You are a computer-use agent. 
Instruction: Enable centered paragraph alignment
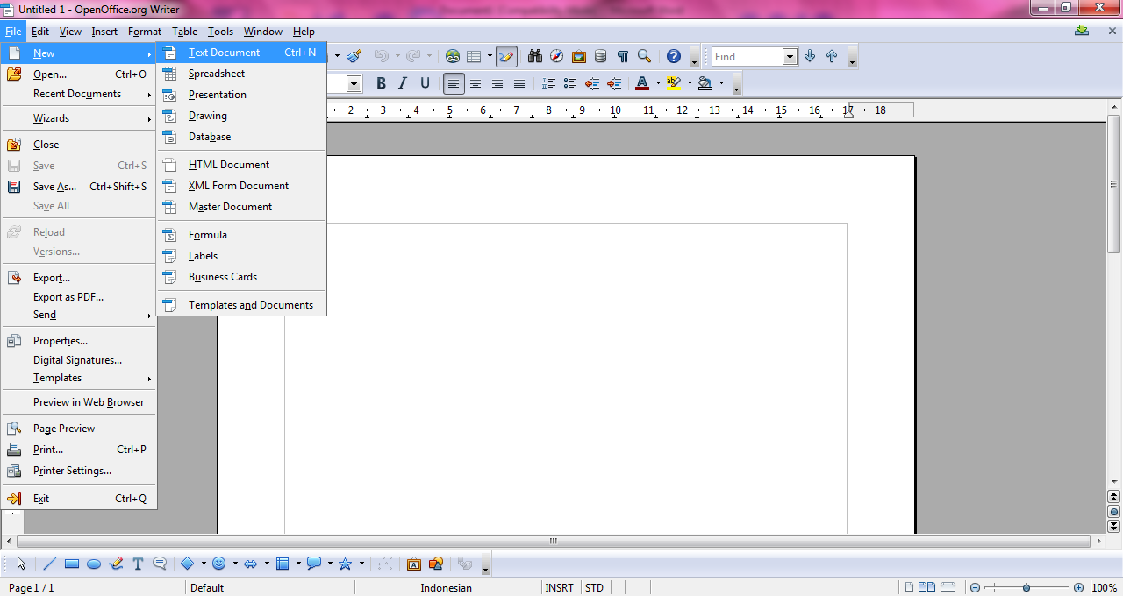point(476,83)
